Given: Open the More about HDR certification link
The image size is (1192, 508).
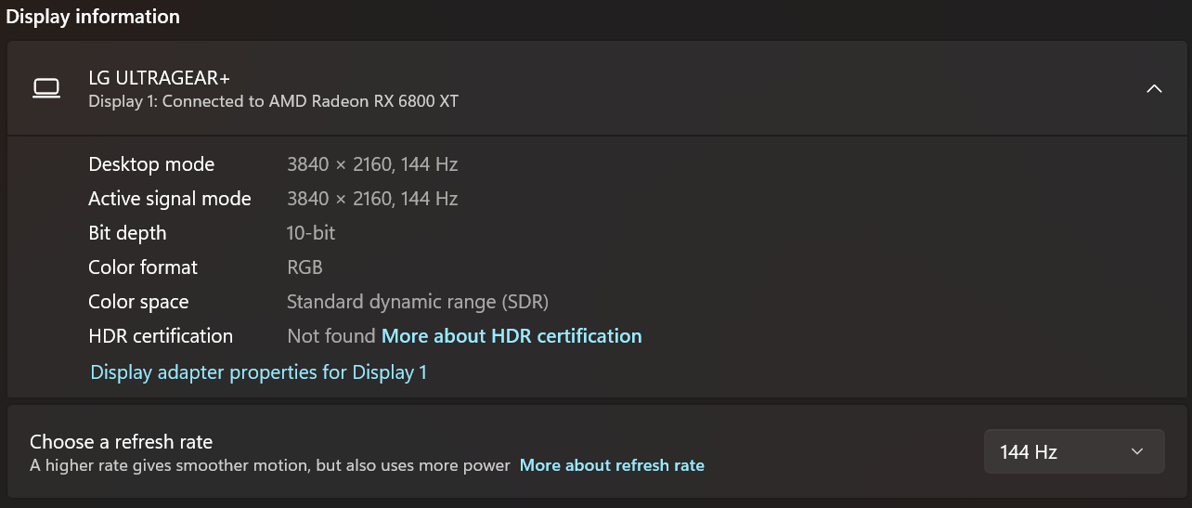Looking at the screenshot, I should [x=512, y=336].
